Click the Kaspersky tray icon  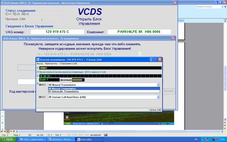coord(217,139)
